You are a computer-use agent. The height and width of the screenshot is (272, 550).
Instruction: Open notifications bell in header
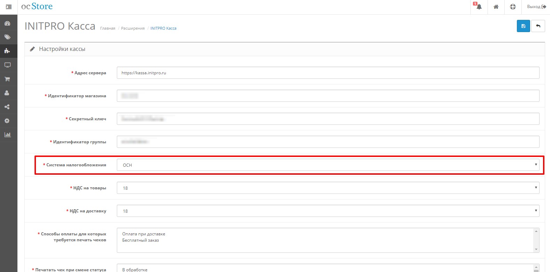tap(479, 7)
